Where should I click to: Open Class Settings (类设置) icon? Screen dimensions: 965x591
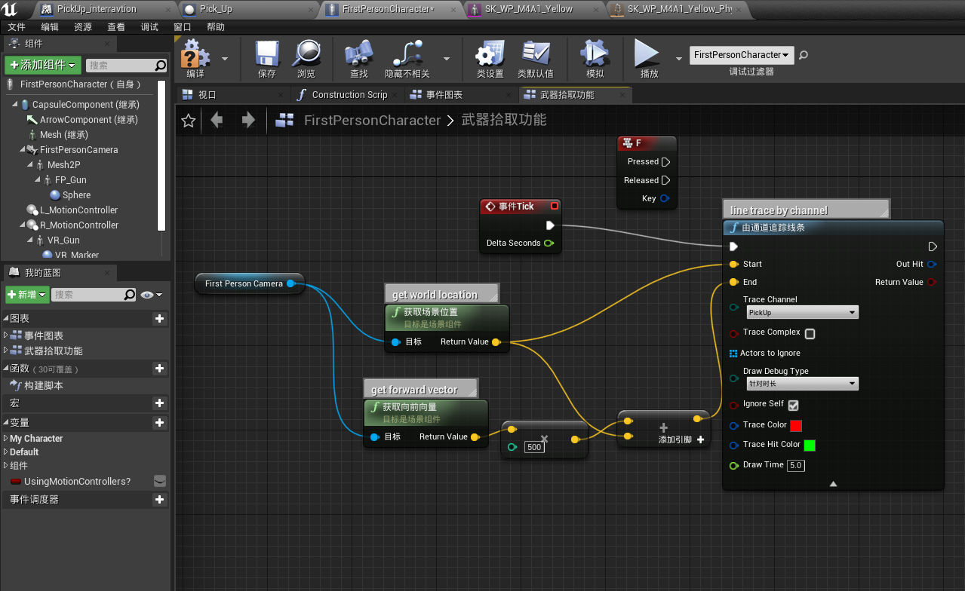[x=490, y=57]
